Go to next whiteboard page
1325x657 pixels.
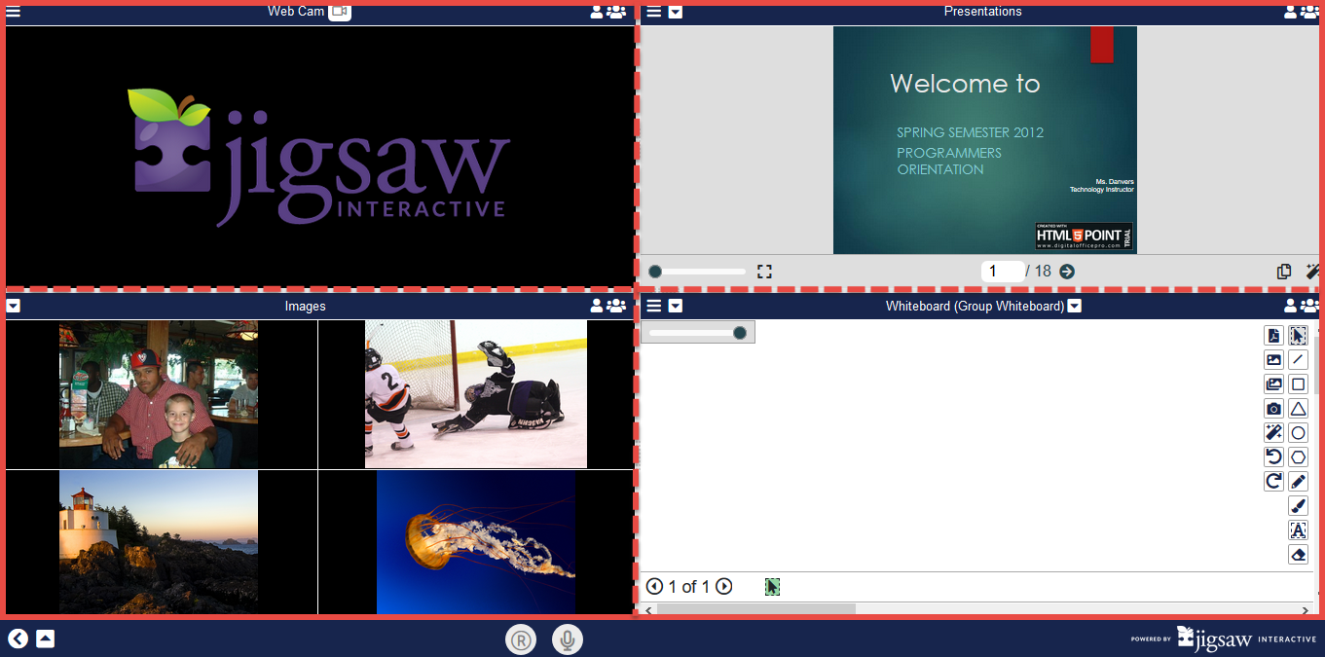[723, 586]
